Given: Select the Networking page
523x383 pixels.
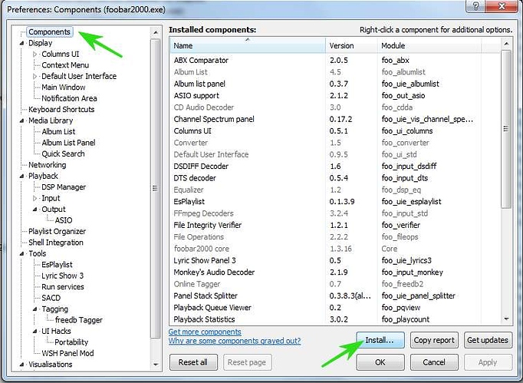Looking at the screenshot, I should pyautogui.click(x=47, y=165).
